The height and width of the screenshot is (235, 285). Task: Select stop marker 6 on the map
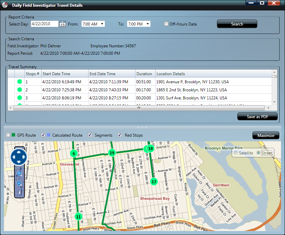[73, 153]
